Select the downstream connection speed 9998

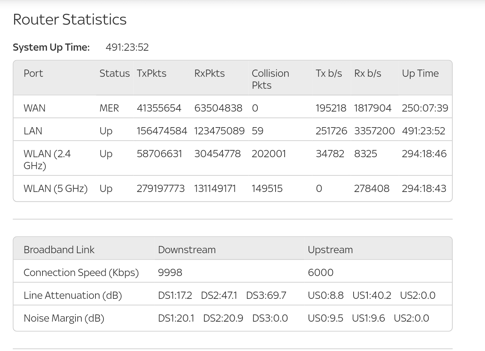tap(170, 273)
